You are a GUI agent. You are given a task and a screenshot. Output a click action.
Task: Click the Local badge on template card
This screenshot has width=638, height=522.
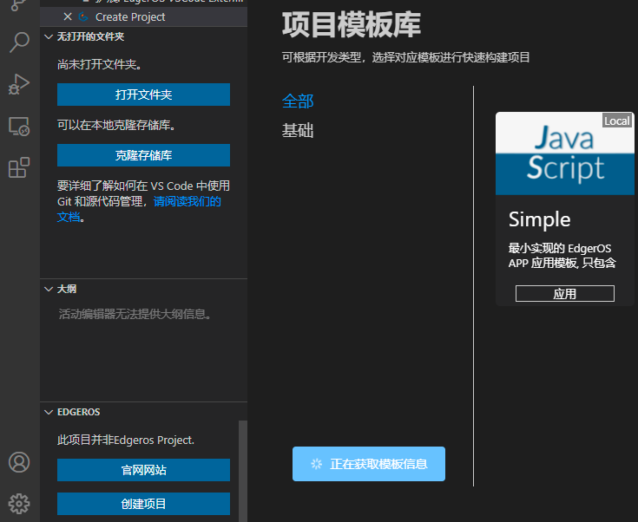coord(617,121)
